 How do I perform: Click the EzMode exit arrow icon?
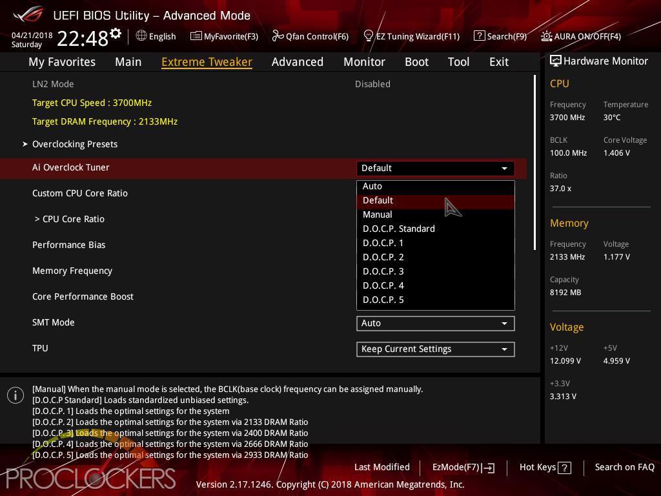(488, 468)
